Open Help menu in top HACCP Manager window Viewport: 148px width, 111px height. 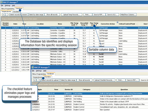coord(13,6)
